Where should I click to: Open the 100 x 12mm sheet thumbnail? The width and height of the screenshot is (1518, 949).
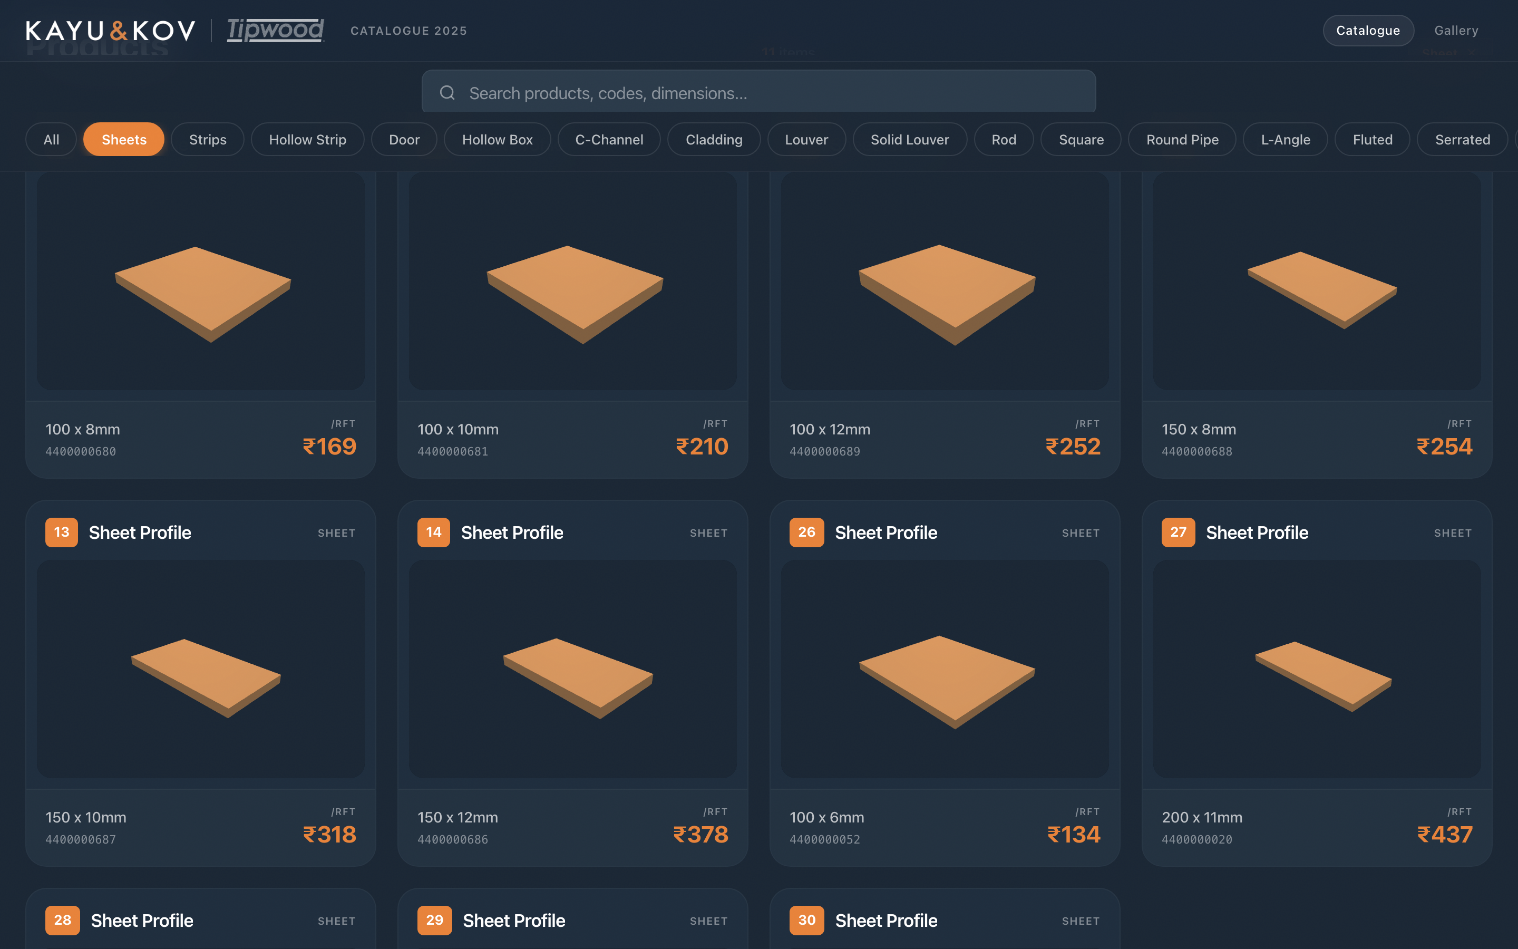tap(945, 280)
